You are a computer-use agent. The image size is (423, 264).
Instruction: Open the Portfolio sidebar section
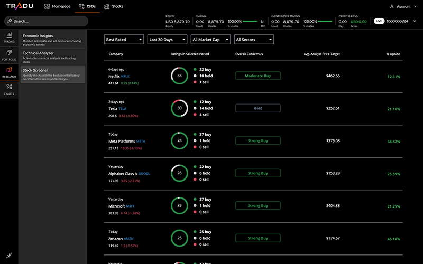point(9,55)
